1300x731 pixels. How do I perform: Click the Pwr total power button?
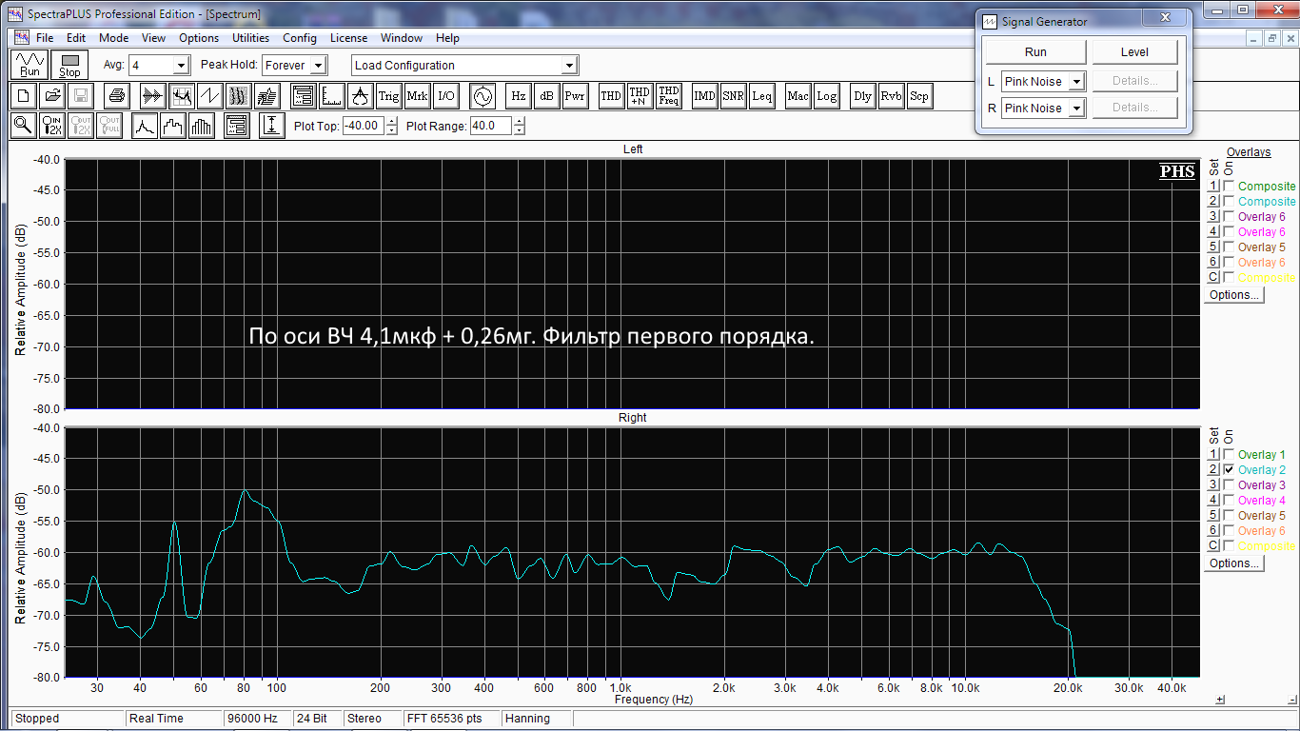[575, 96]
